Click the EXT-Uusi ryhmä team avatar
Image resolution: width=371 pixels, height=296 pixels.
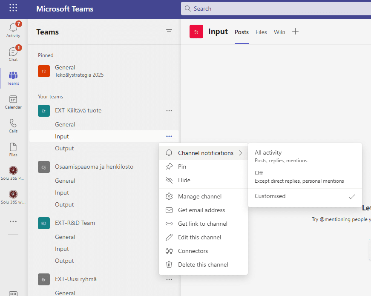(x=44, y=279)
